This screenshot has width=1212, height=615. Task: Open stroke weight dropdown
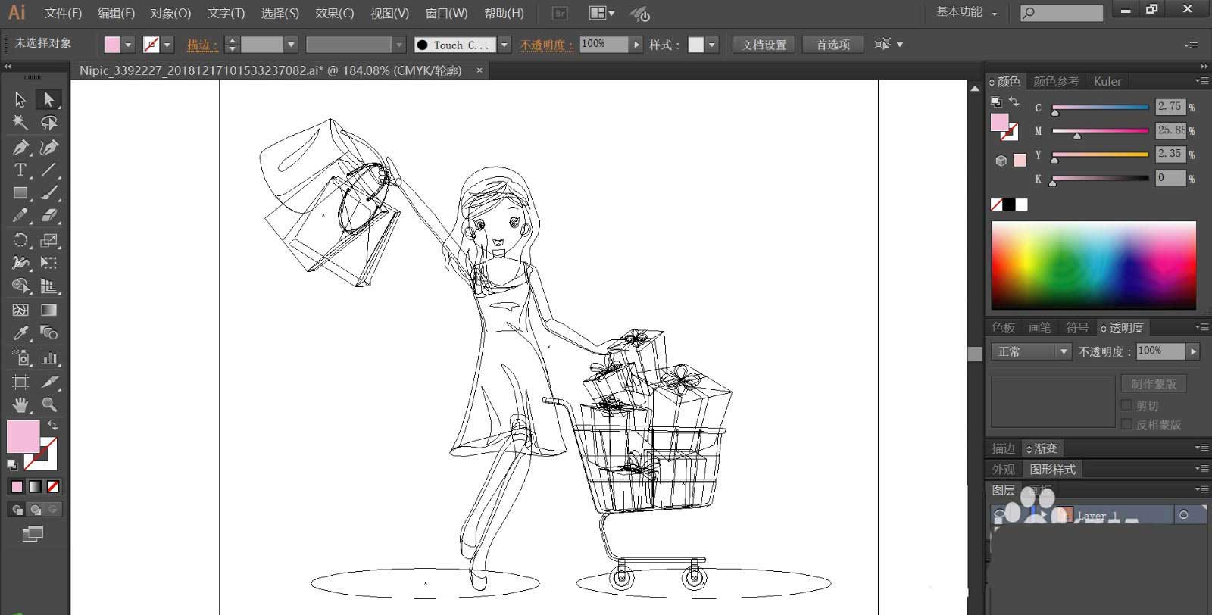[x=291, y=45]
